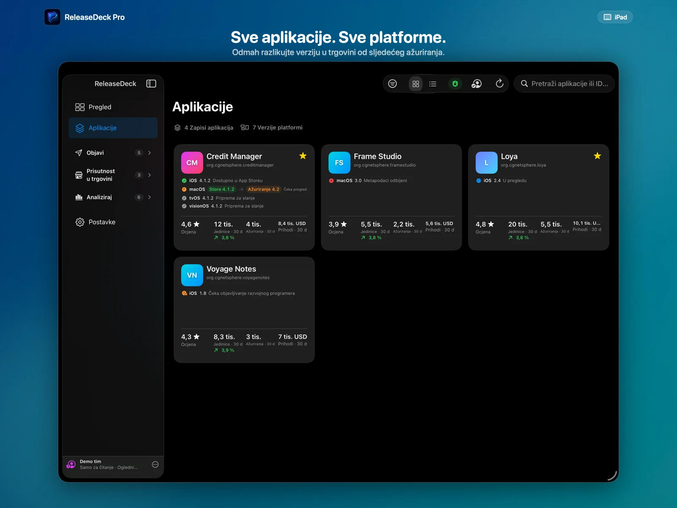Click the Frame Studio title

pyautogui.click(x=377, y=156)
